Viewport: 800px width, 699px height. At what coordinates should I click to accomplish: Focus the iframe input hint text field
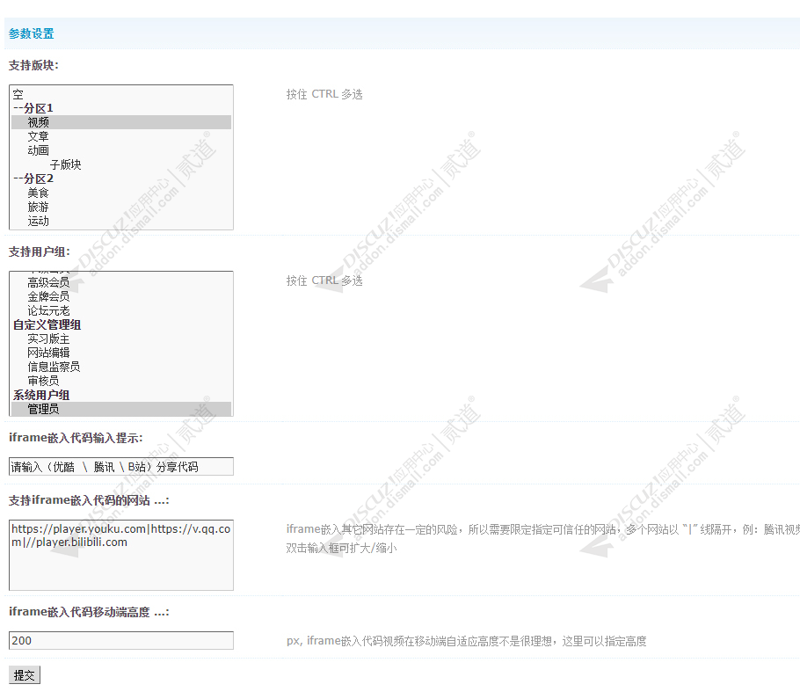121,466
